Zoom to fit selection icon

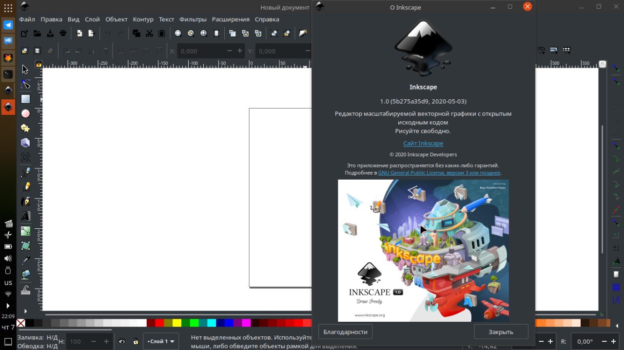[178, 34]
